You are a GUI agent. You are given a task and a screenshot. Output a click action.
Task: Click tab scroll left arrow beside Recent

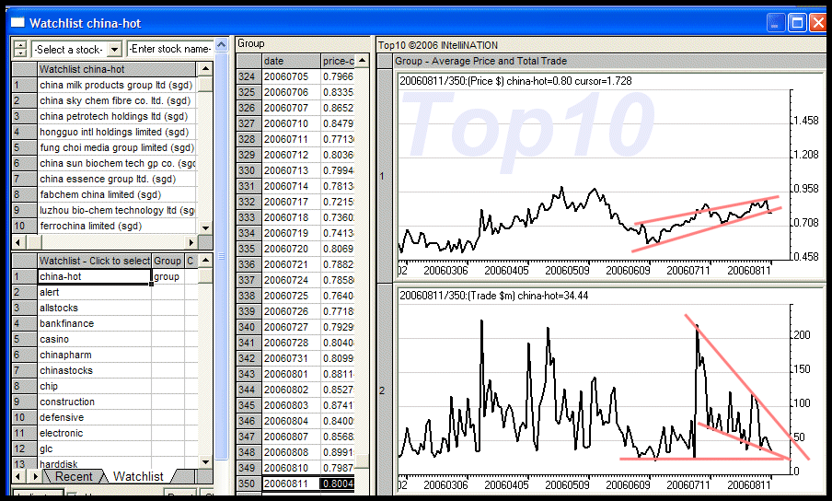pos(19,476)
